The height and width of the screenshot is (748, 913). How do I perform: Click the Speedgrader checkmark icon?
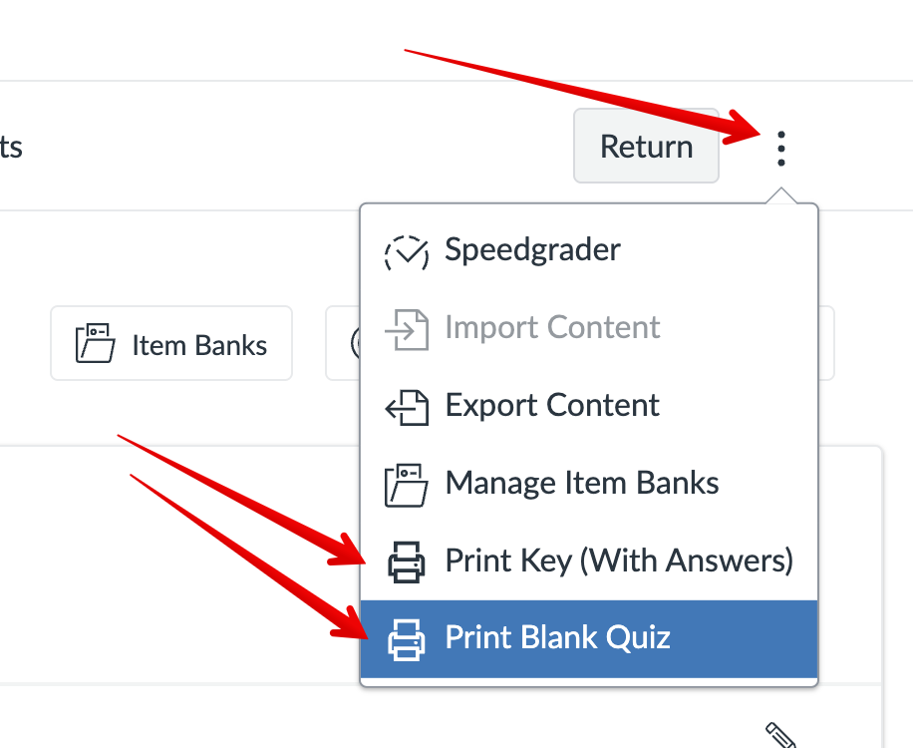pyautogui.click(x=406, y=251)
